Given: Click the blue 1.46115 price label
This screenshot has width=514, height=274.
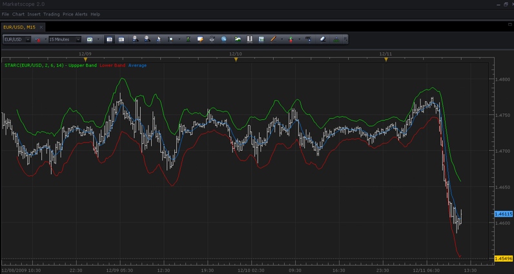Looking at the screenshot, I should (x=503, y=214).
